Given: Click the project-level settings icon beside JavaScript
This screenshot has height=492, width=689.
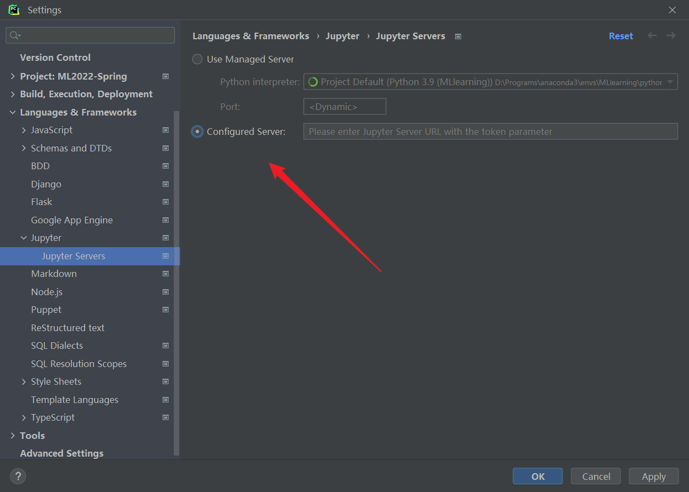Looking at the screenshot, I should [x=165, y=130].
